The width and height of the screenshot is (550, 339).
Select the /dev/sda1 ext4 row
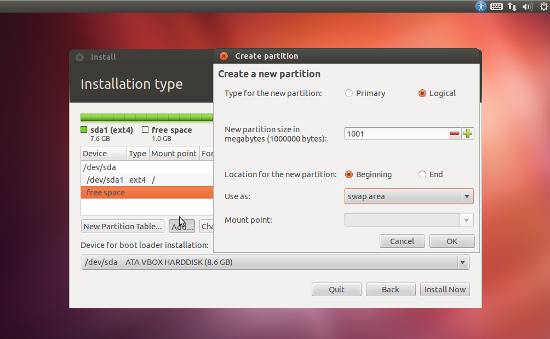pos(147,180)
